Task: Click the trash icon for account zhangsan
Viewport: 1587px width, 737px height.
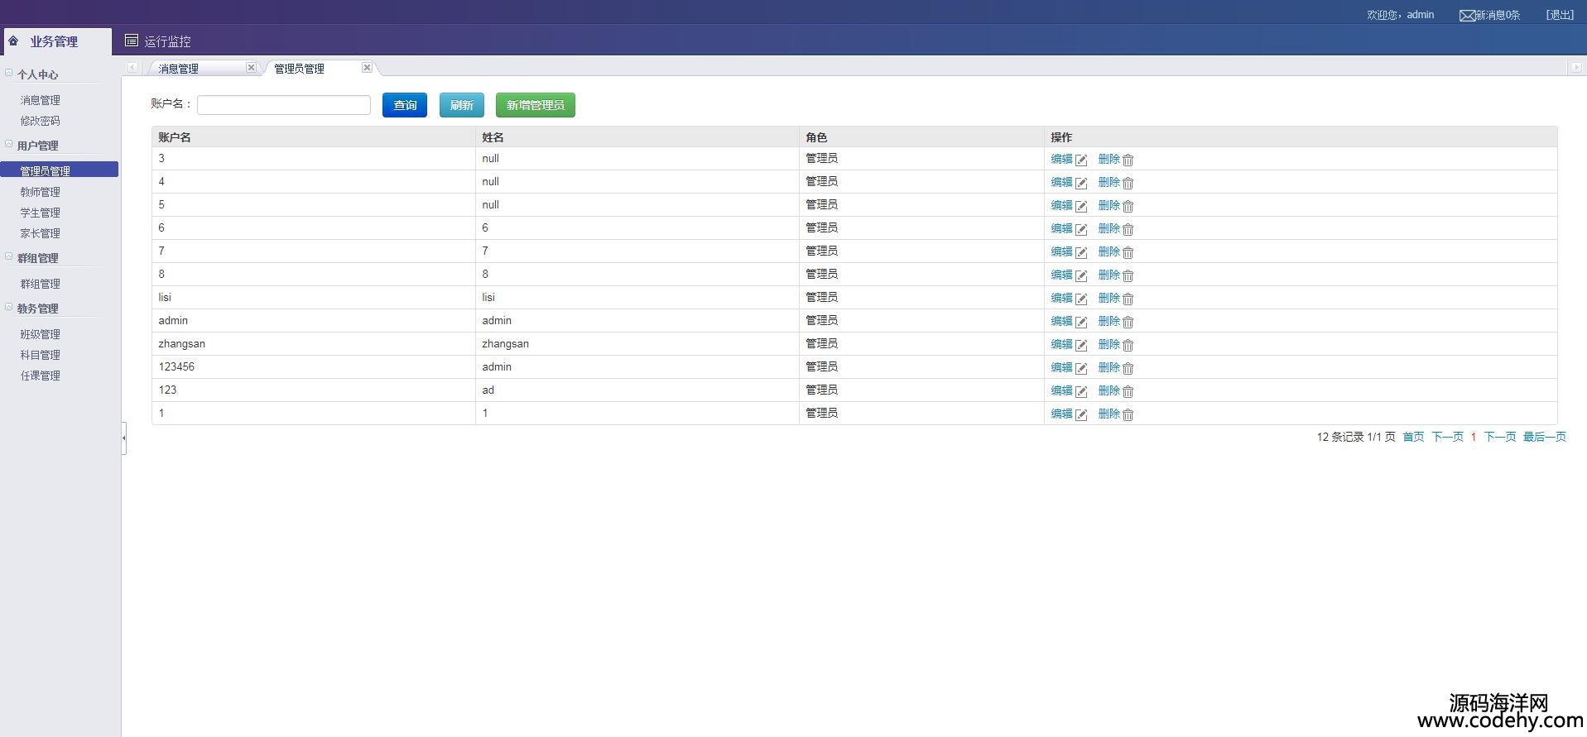Action: pos(1128,345)
